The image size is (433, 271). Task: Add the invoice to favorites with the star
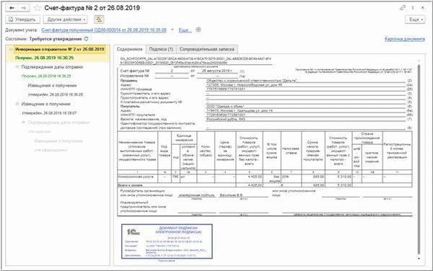(x=38, y=8)
